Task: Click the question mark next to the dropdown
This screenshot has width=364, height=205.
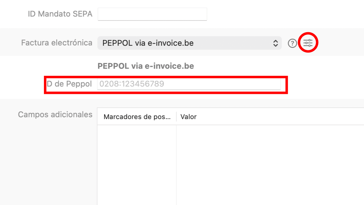Action: coord(292,43)
